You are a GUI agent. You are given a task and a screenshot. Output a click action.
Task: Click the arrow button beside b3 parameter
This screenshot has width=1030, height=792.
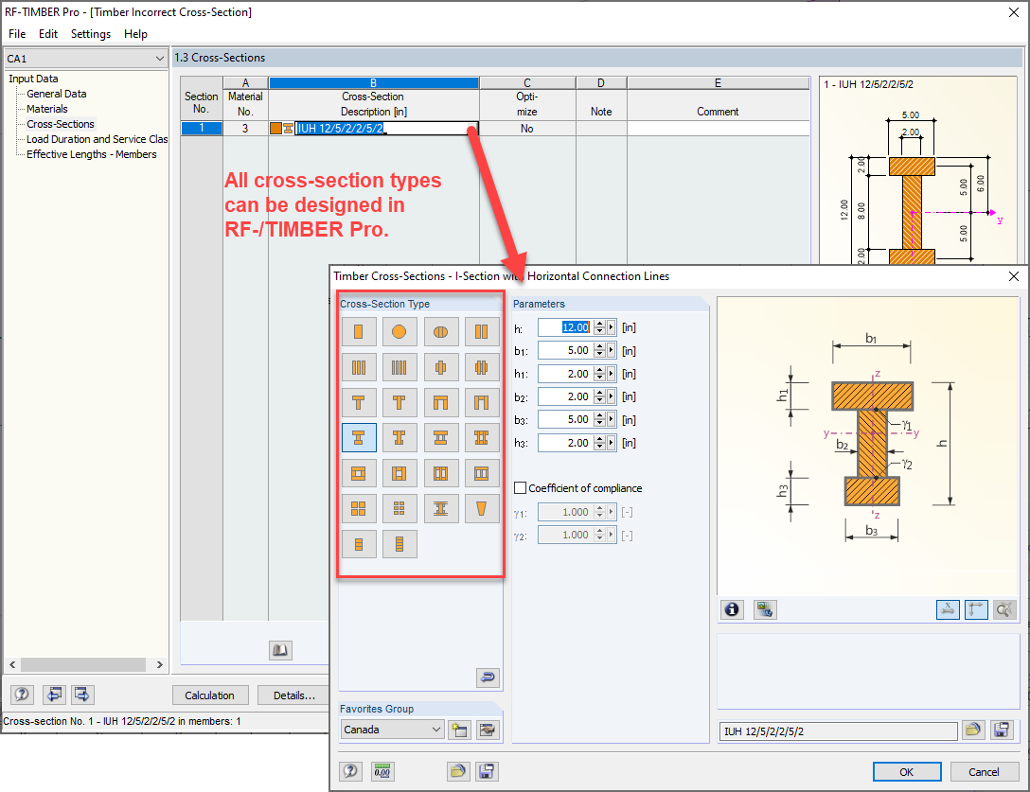click(612, 419)
